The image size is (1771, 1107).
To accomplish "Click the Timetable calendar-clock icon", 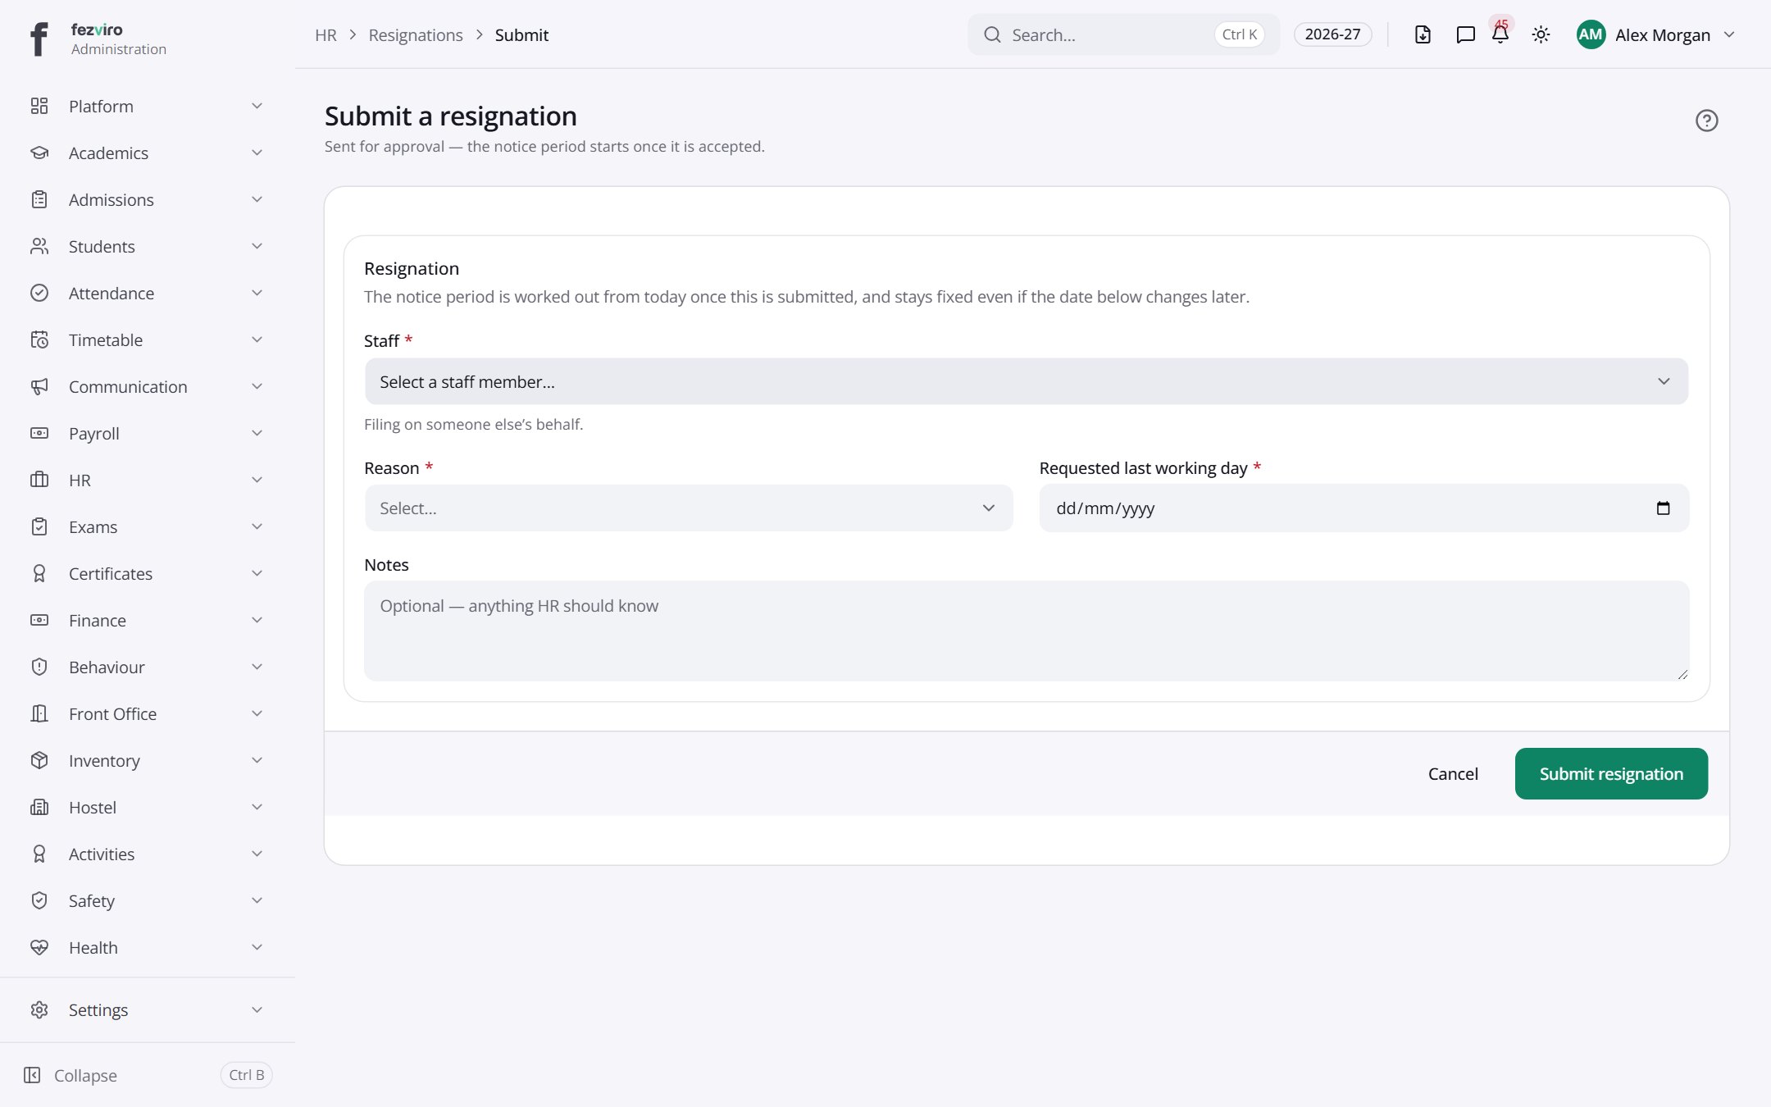I will click(39, 339).
